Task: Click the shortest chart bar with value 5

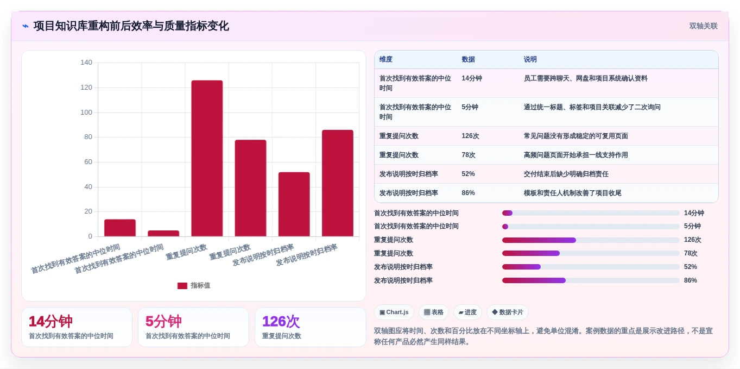Action: [163, 233]
